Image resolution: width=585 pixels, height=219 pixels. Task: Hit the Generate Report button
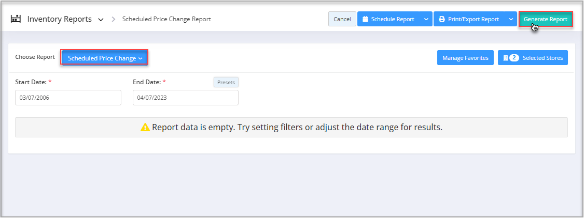point(545,19)
